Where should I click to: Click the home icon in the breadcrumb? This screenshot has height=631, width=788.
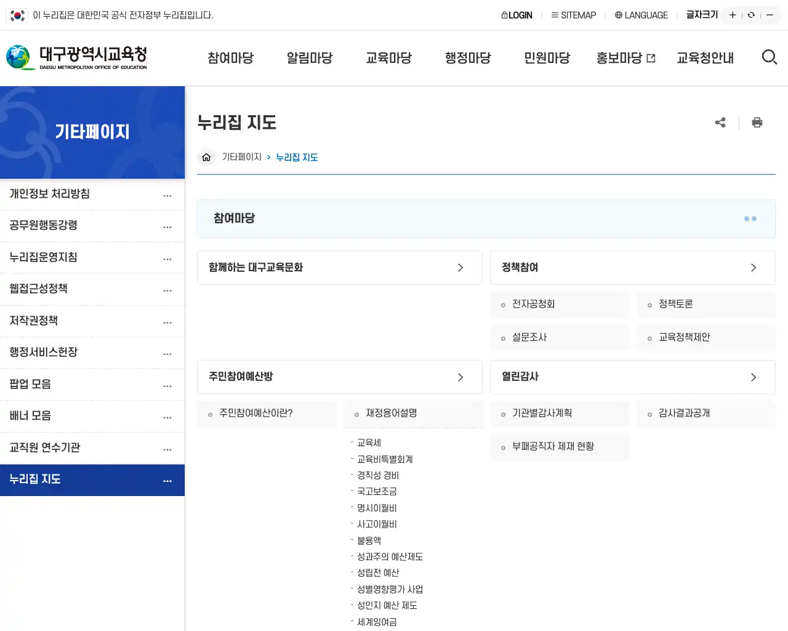[206, 157]
